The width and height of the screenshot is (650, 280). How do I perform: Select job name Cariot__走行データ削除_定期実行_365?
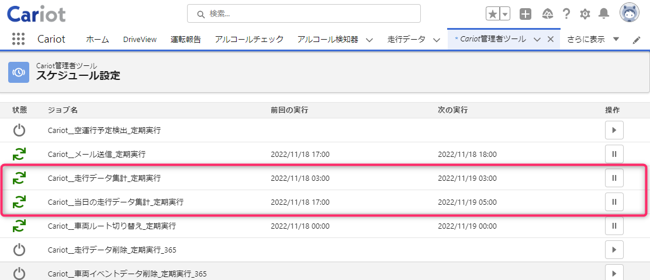coord(112,250)
